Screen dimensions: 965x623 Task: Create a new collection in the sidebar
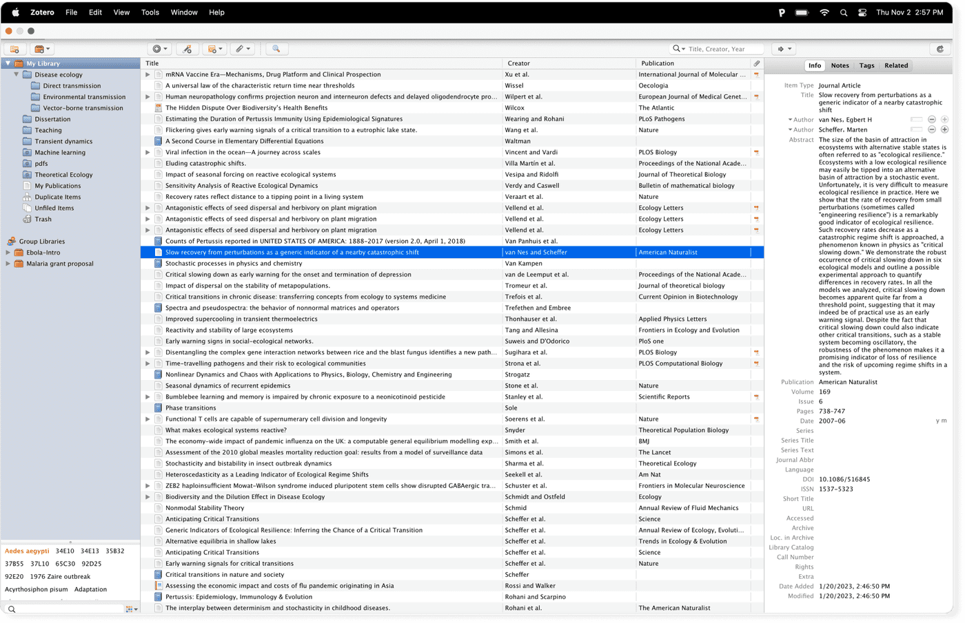(14, 49)
